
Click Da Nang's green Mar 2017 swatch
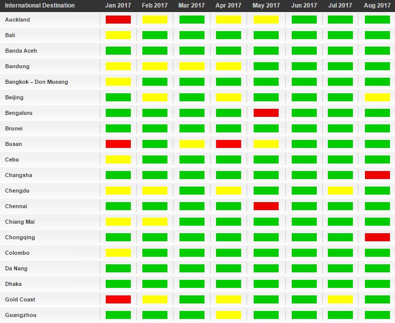[191, 268]
